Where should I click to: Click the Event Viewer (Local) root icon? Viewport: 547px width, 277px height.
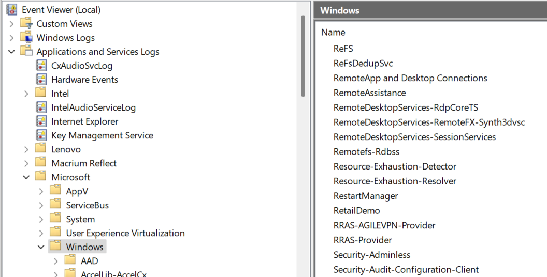tap(12, 9)
